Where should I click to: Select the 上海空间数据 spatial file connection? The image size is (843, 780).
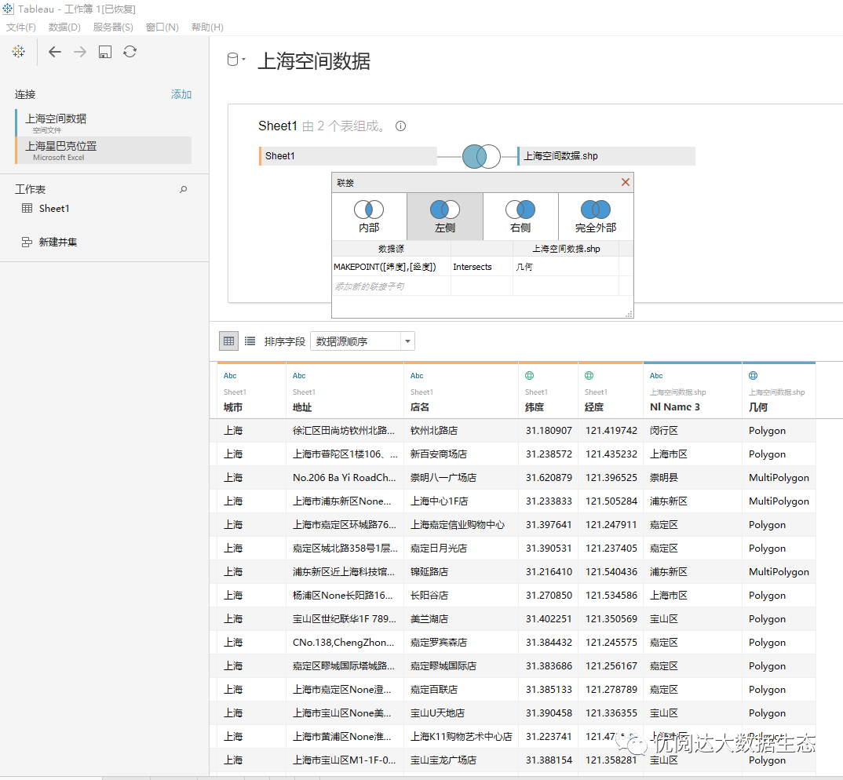pyautogui.click(x=104, y=122)
